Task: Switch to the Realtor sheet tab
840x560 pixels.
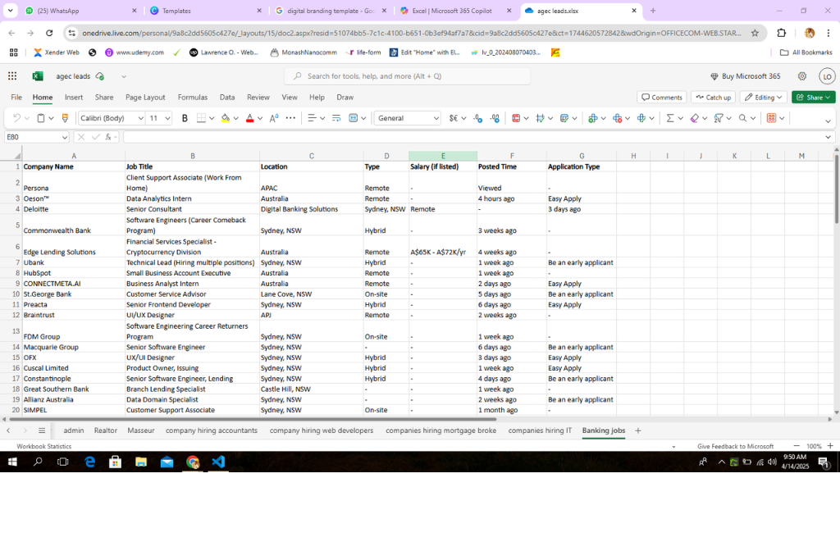Action: [105, 430]
